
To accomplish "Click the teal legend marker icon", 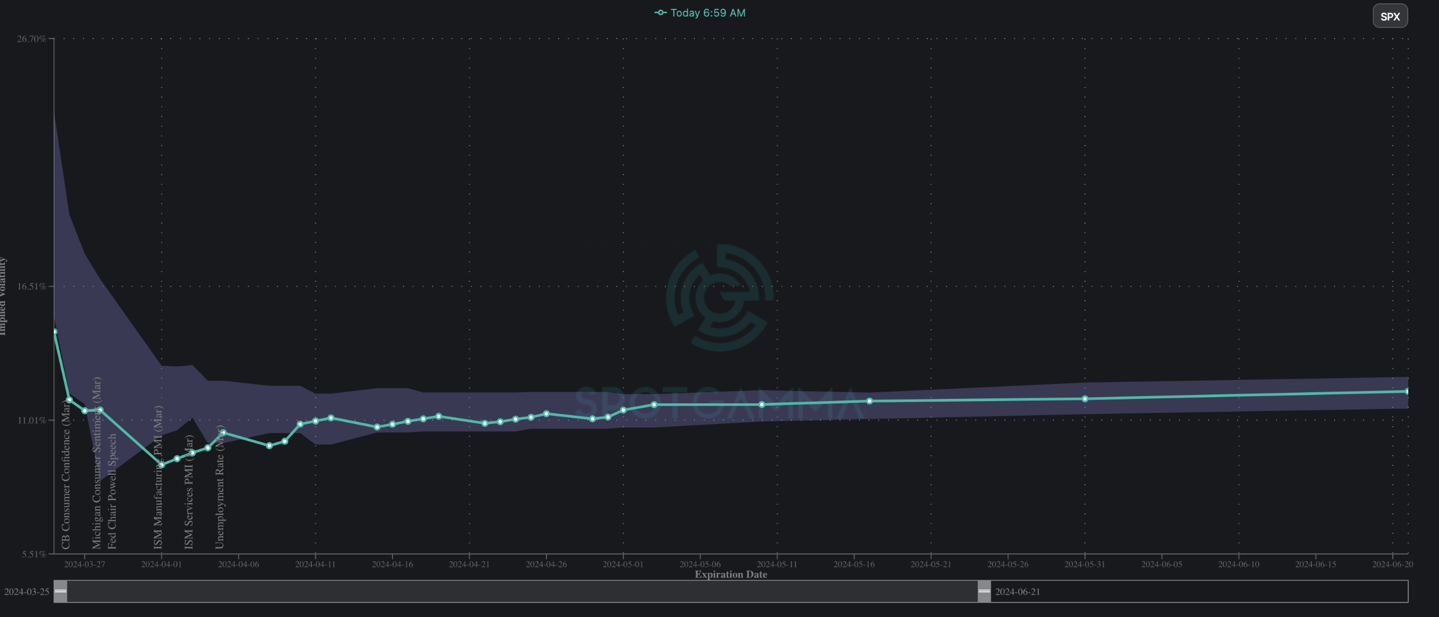I will pyautogui.click(x=660, y=12).
